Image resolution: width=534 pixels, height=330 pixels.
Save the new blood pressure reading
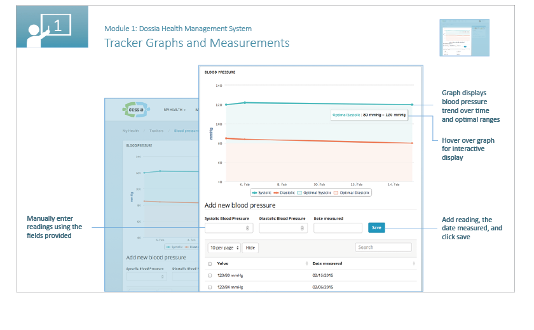pos(376,228)
